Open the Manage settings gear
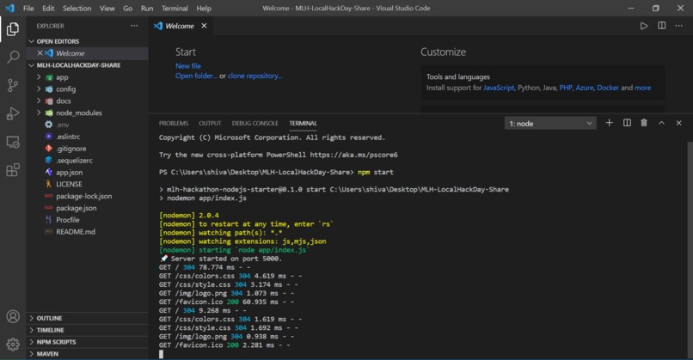This screenshot has height=360, width=693. pyautogui.click(x=13, y=344)
